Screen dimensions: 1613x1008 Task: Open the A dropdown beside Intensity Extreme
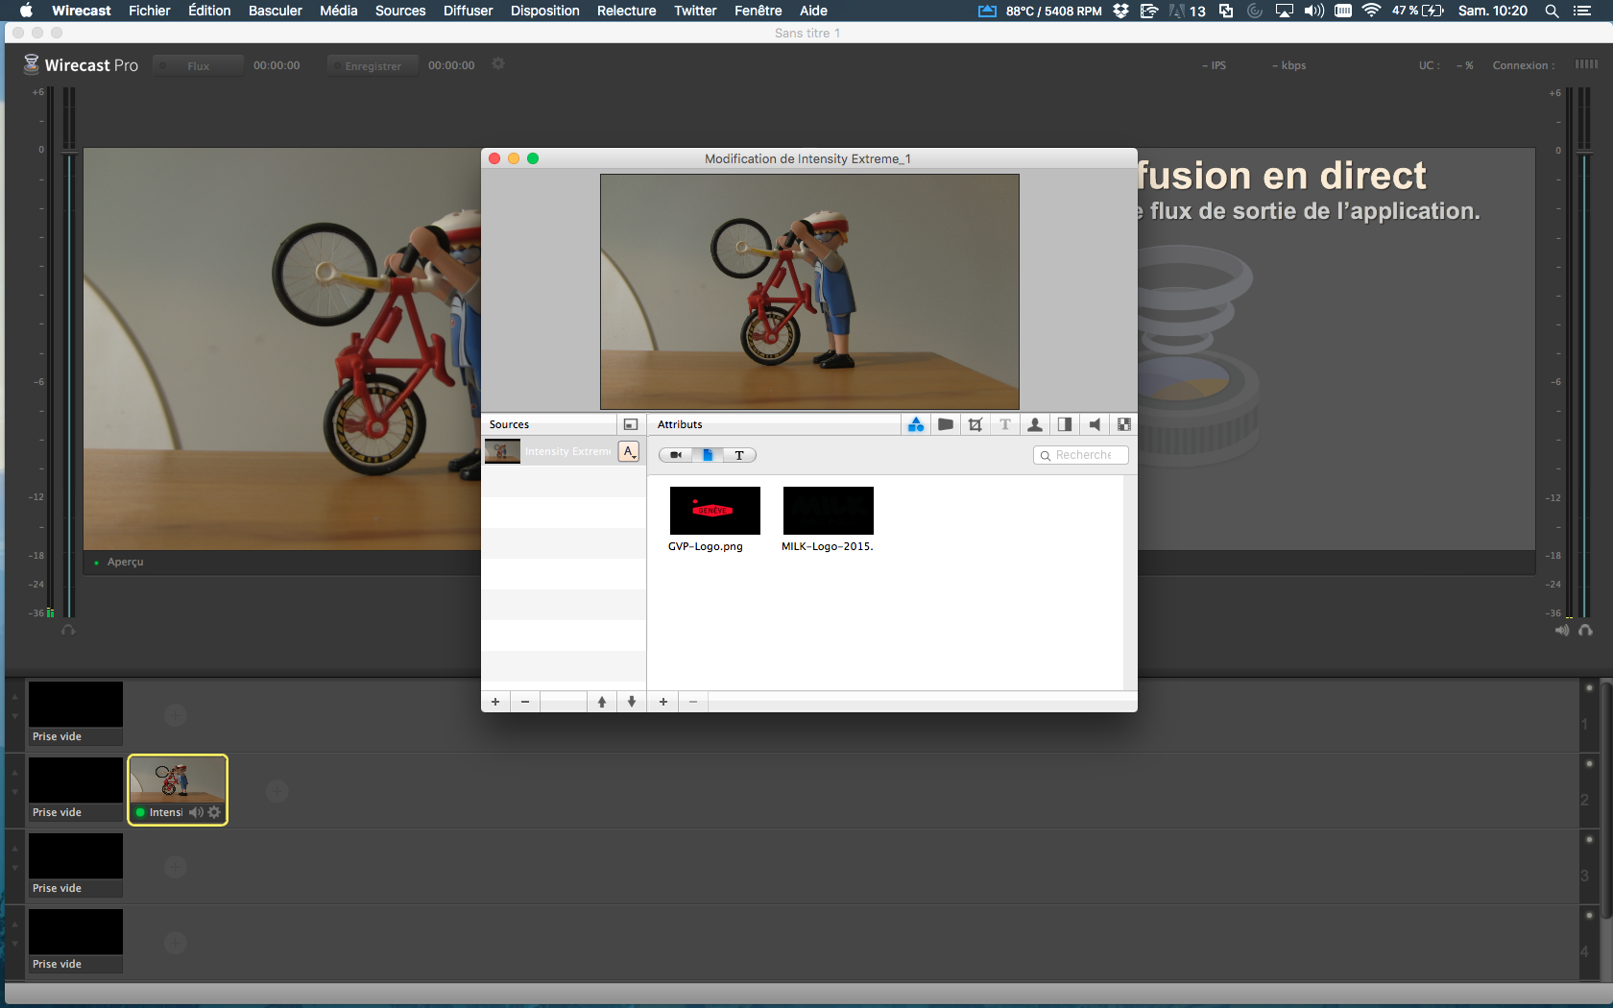[629, 451]
